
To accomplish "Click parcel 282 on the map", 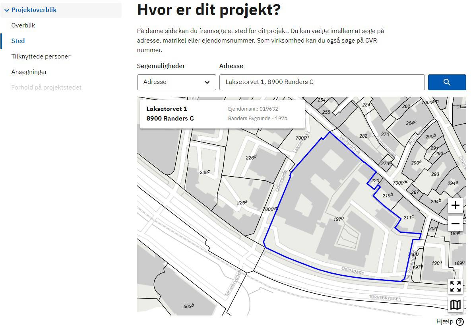I will click(x=363, y=136).
